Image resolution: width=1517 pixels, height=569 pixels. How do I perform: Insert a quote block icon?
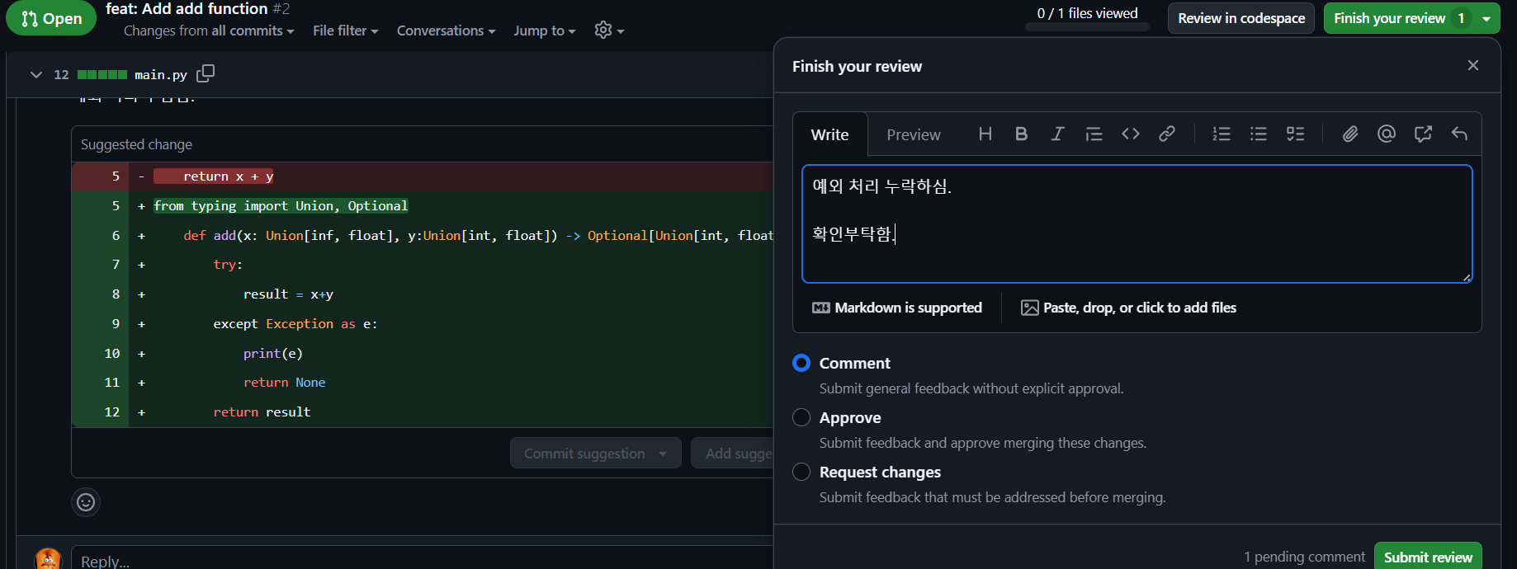[x=1094, y=134]
